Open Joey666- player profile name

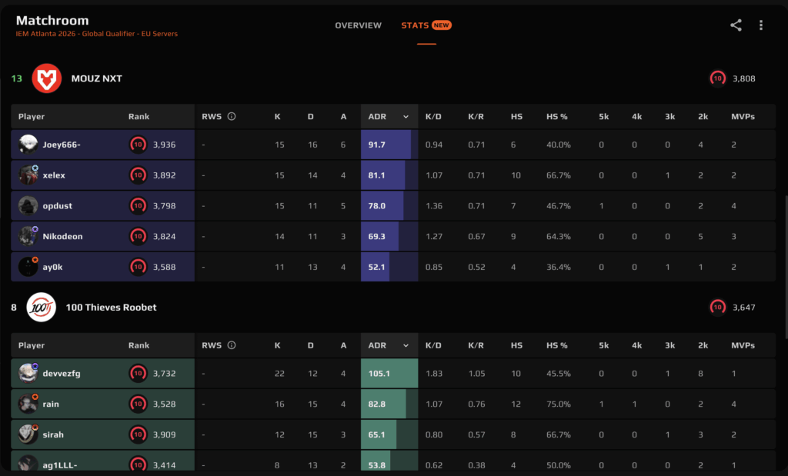click(x=62, y=145)
